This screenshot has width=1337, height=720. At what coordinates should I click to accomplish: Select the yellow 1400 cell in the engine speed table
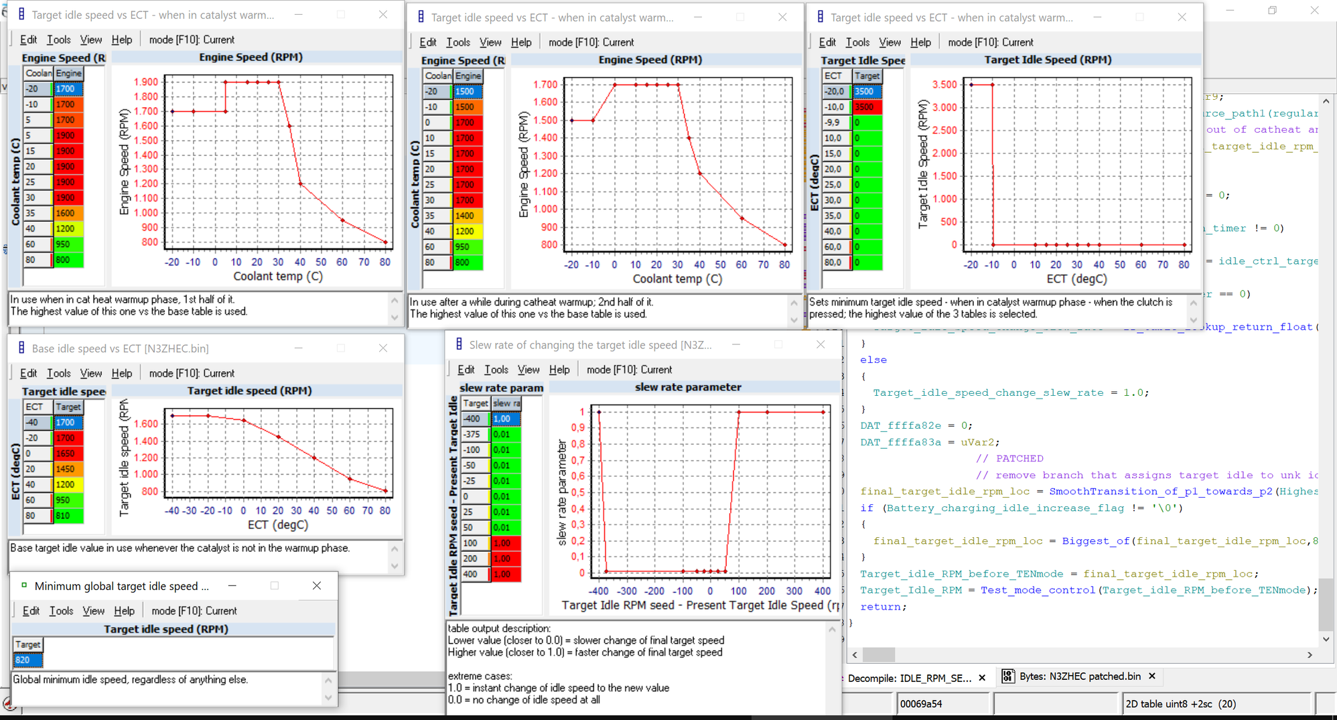click(x=467, y=216)
